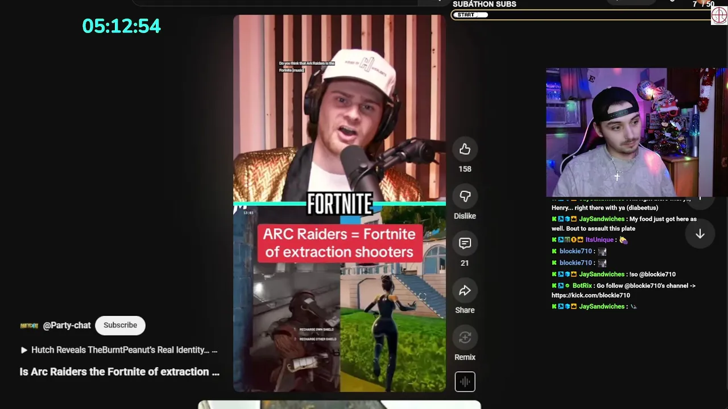Click the short title 'Is Arc Raiders the Fortnite'

(x=119, y=372)
